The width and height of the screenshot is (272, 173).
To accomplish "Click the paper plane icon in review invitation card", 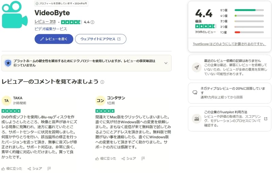I will tap(196, 68).
